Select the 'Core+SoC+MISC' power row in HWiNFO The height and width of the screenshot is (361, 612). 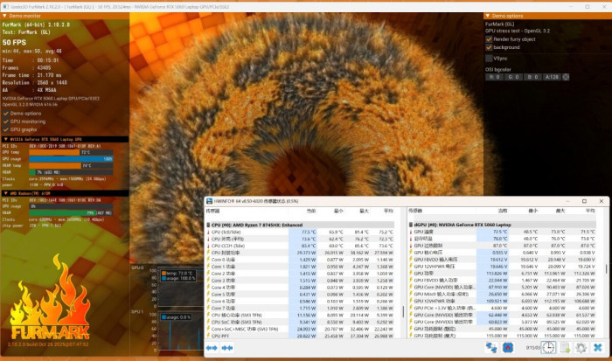click(300, 329)
